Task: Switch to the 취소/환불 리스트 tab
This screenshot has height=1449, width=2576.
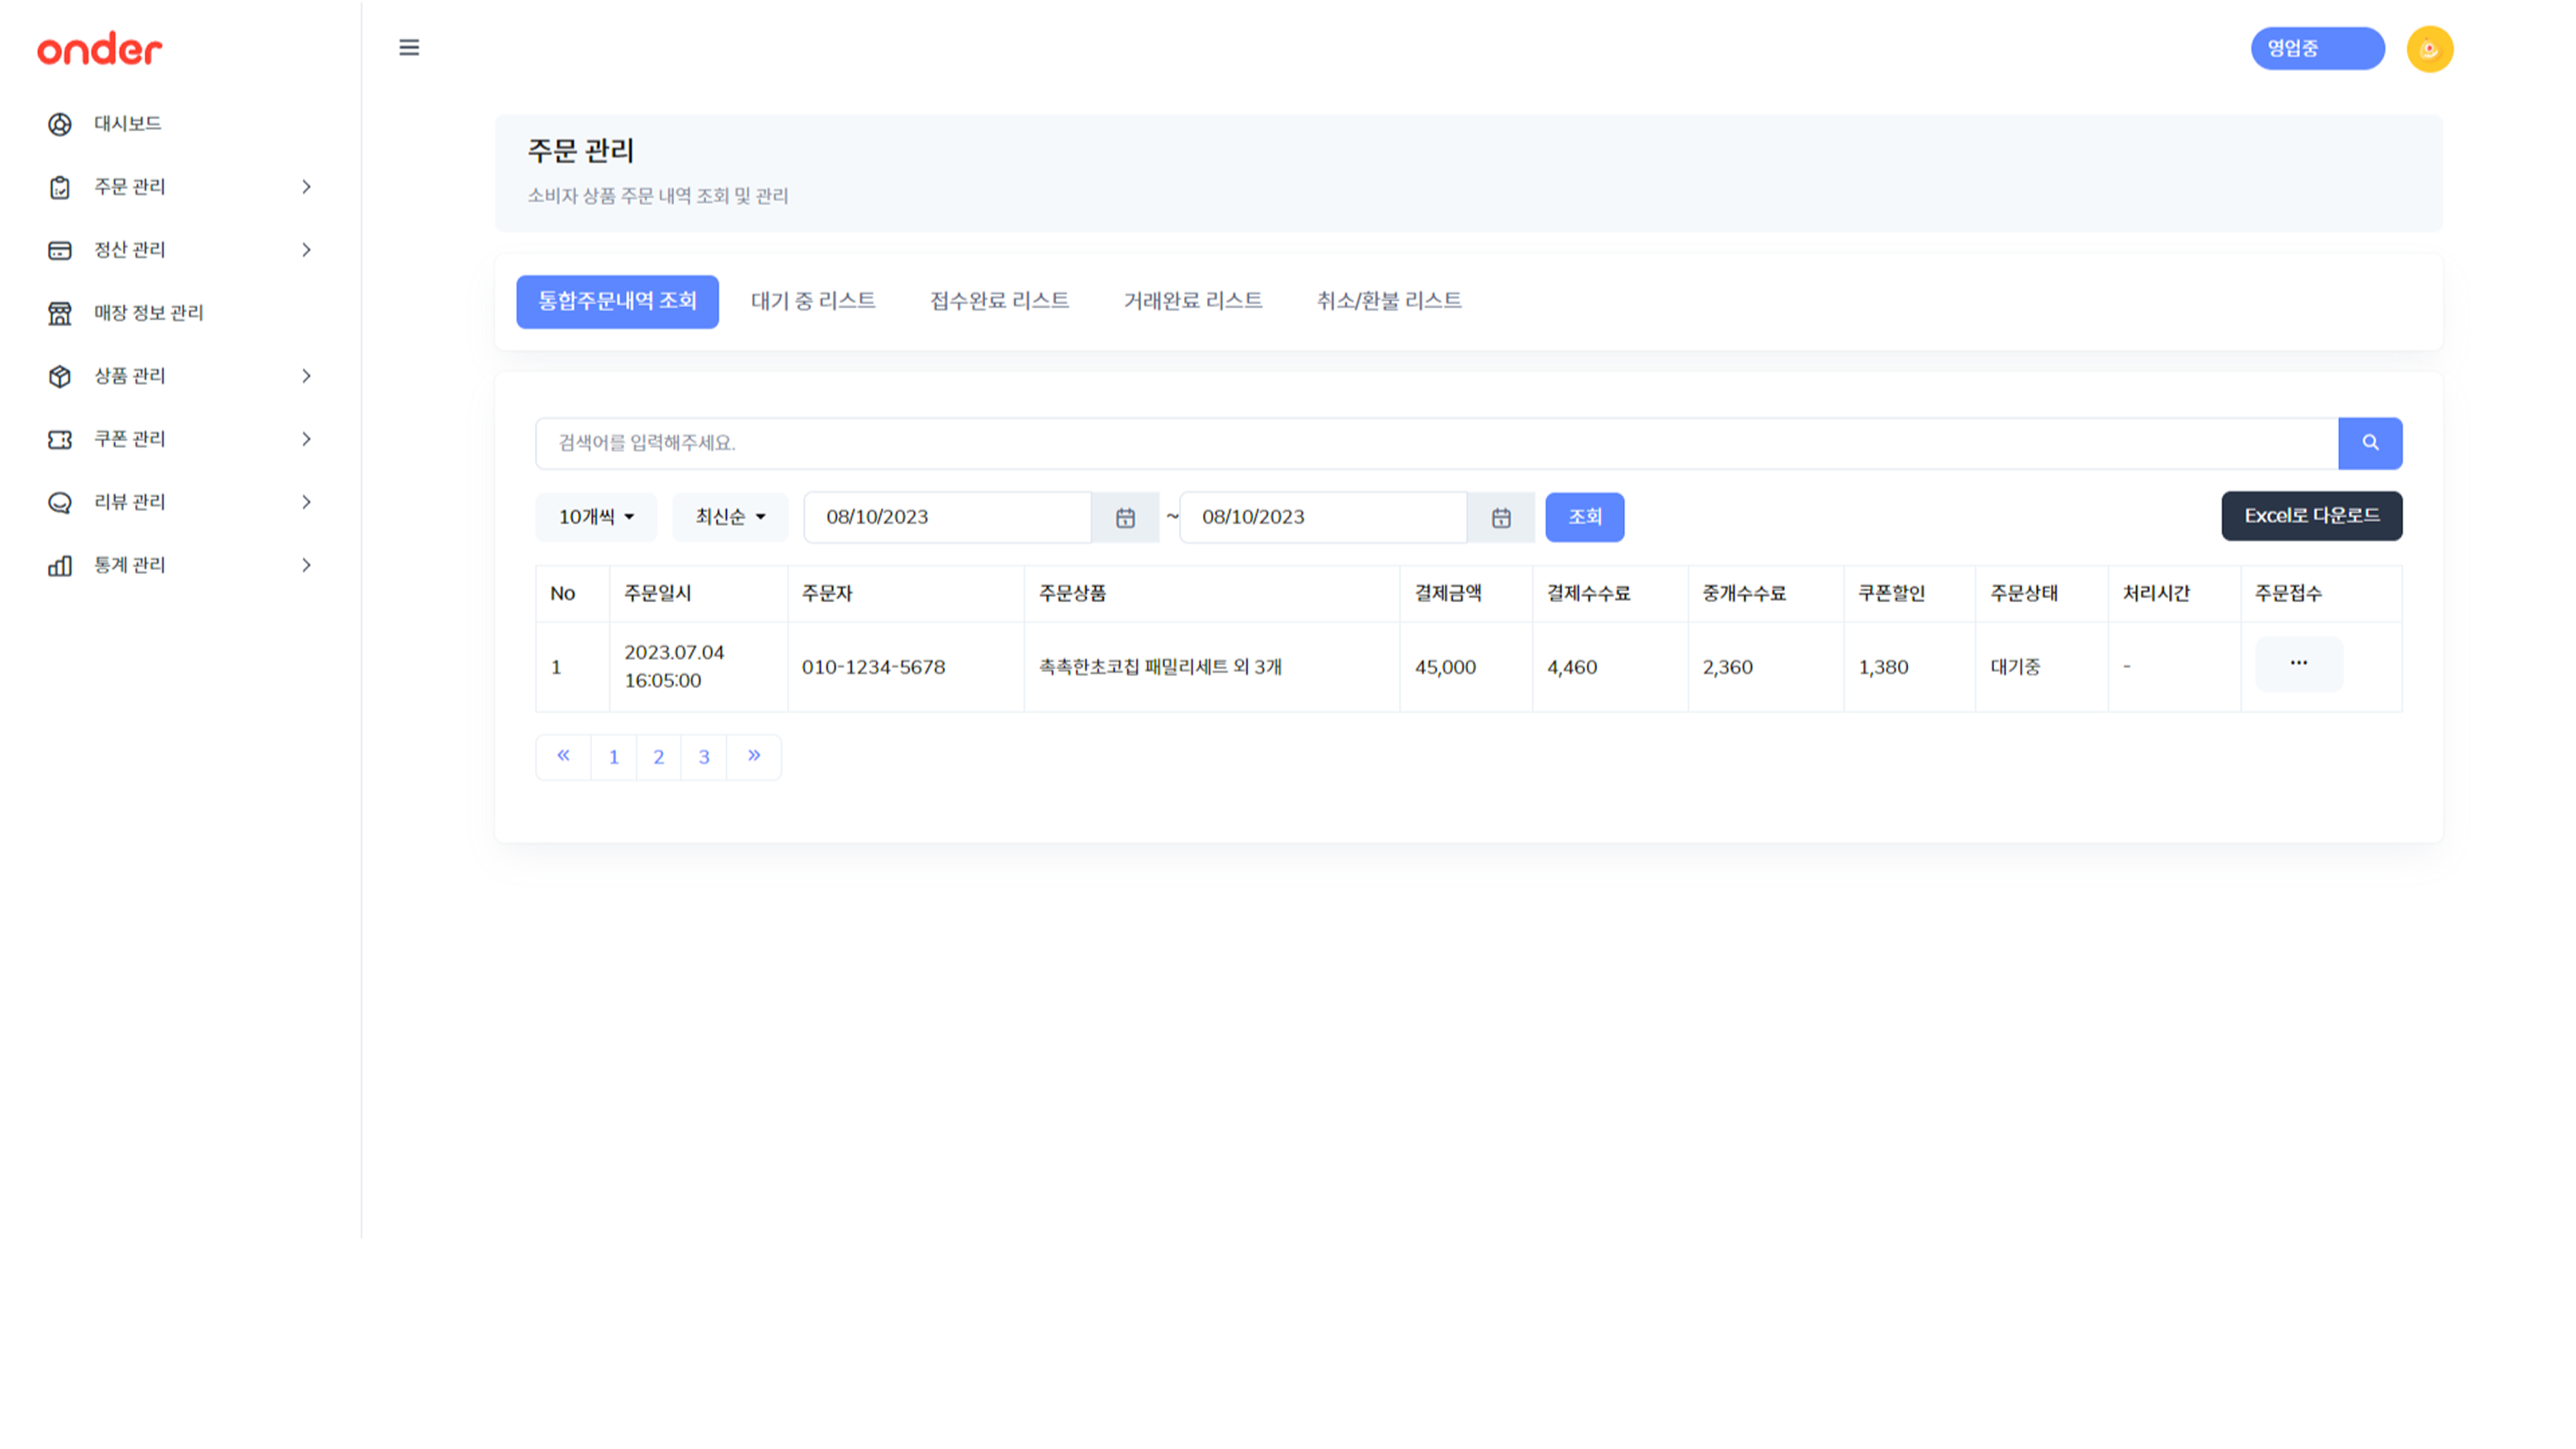Action: coord(1389,301)
